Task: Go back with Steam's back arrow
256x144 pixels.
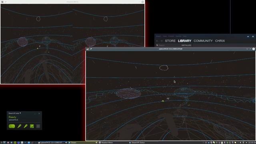Action: [x=157, y=41]
